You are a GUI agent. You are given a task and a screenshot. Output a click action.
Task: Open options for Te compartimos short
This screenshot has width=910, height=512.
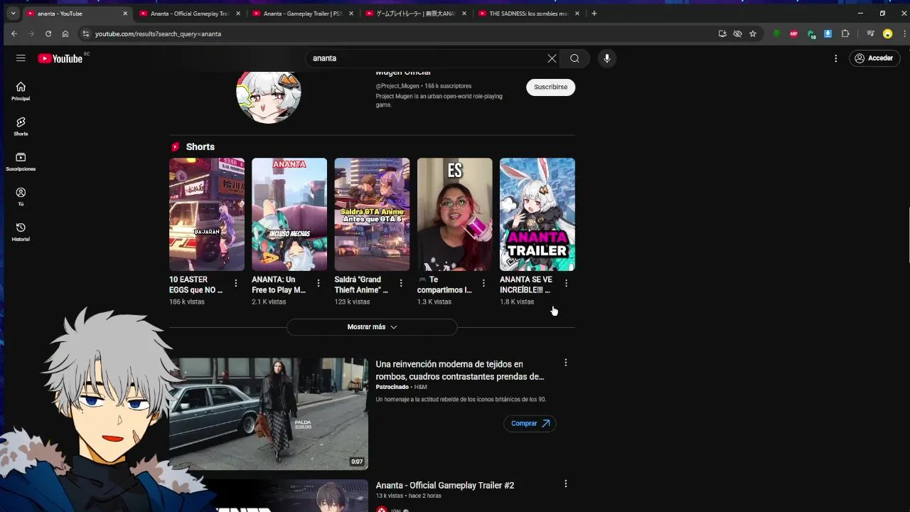(483, 283)
